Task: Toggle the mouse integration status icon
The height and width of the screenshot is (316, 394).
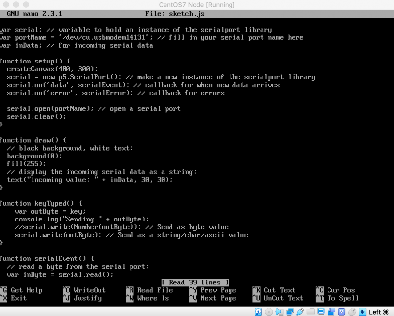Action: [352, 312]
